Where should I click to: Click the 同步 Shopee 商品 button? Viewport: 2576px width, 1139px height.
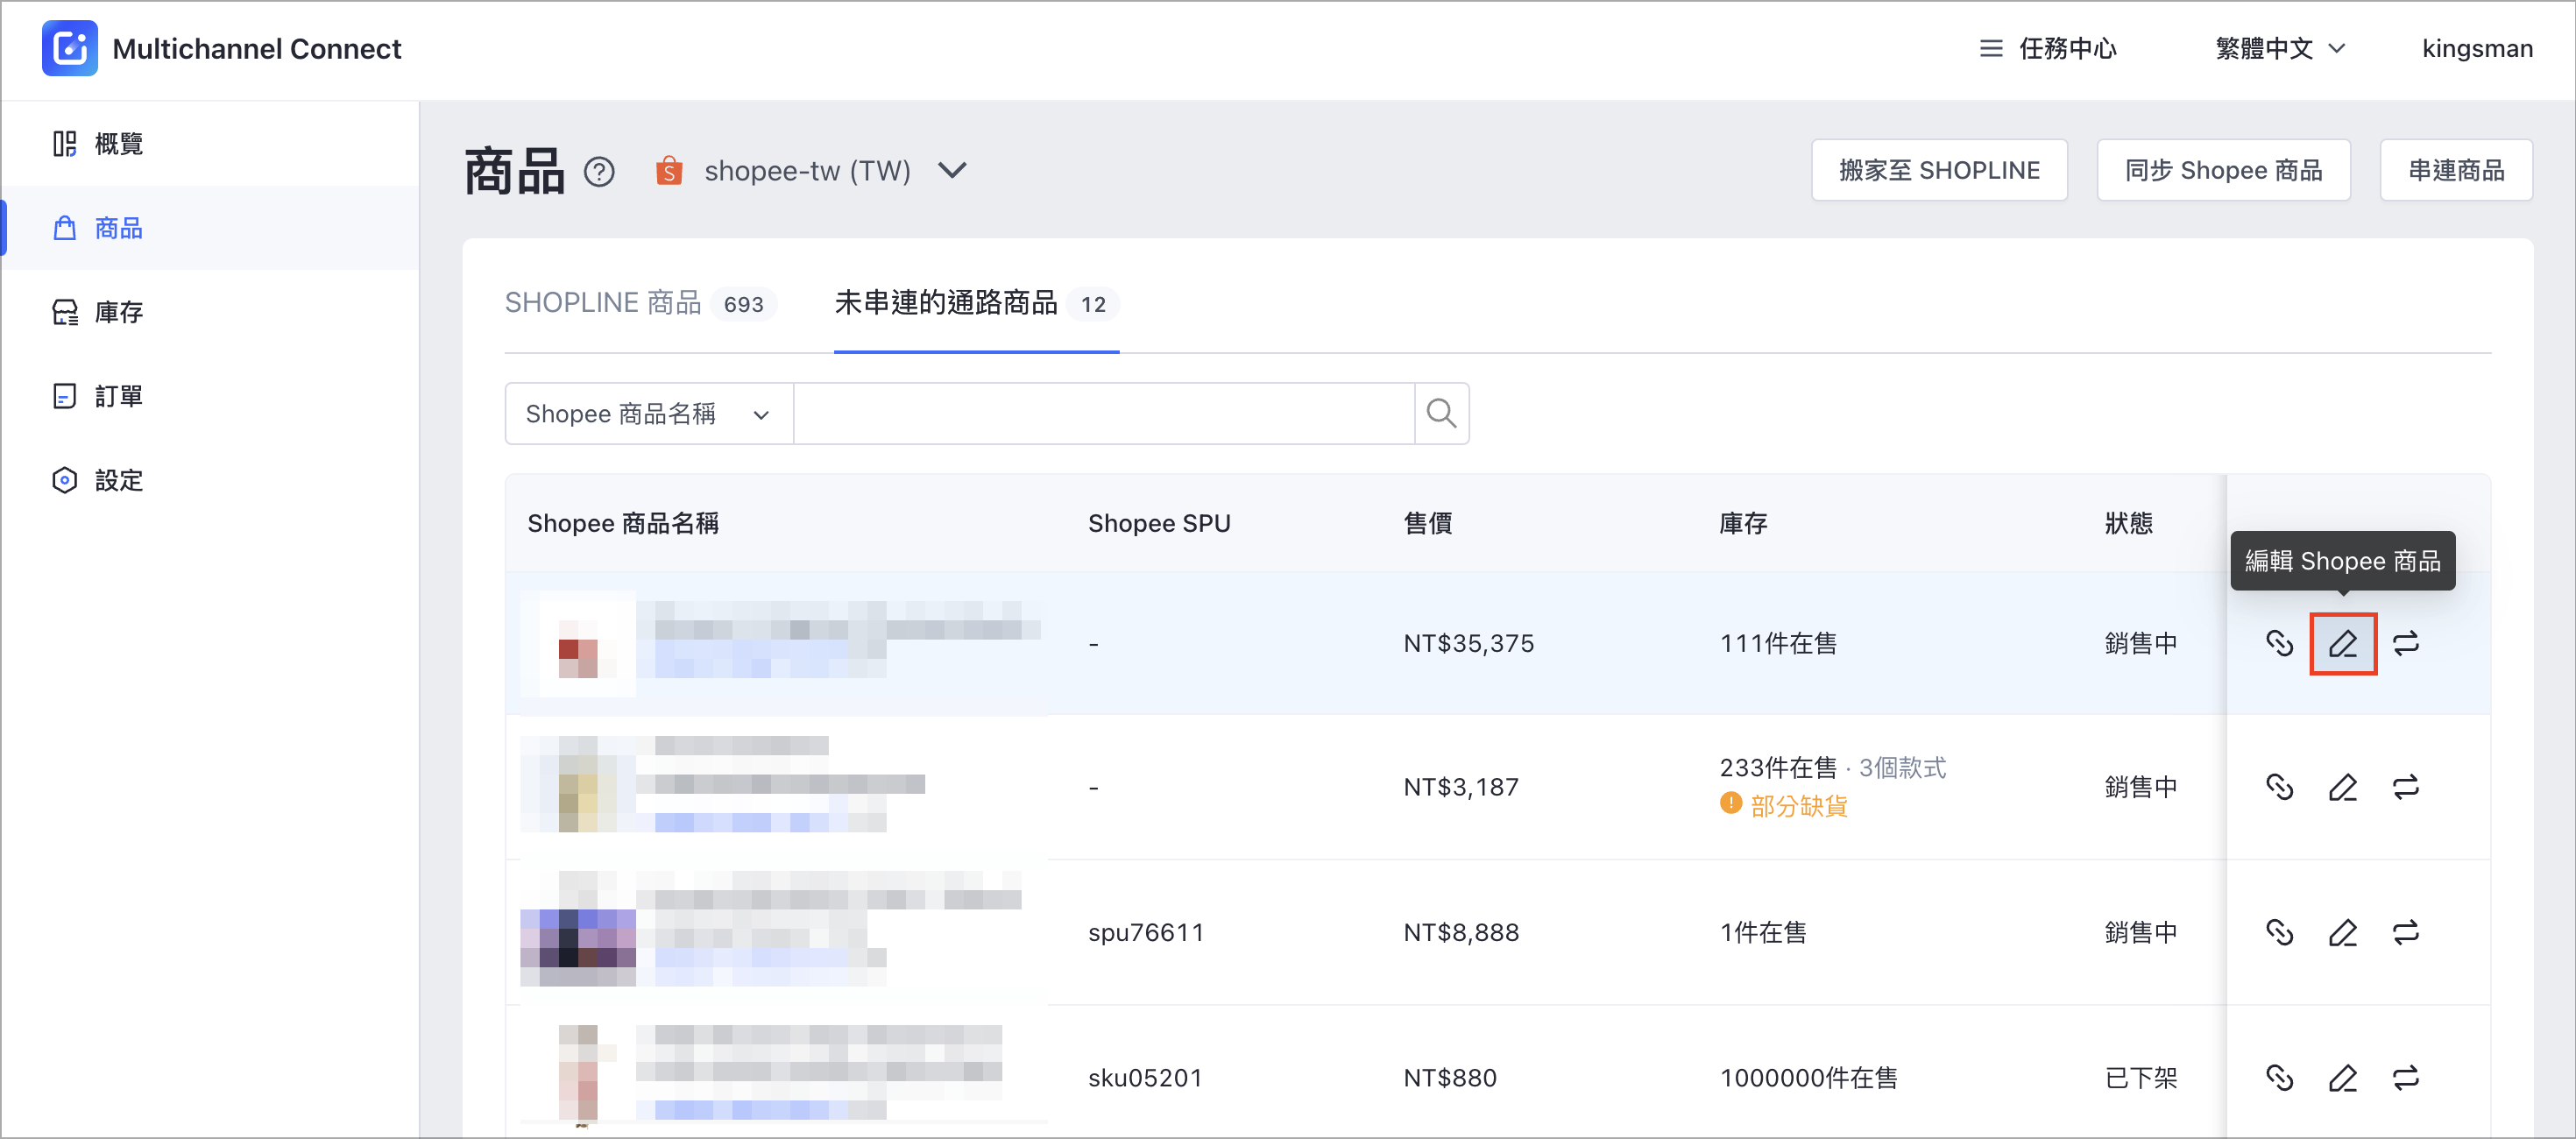pos(2223,170)
